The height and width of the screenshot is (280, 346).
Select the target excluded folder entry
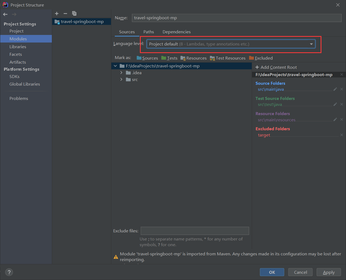tap(264, 135)
